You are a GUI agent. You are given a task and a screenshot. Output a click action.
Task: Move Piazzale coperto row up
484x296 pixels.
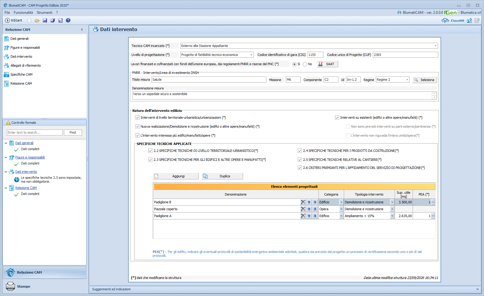309,209
